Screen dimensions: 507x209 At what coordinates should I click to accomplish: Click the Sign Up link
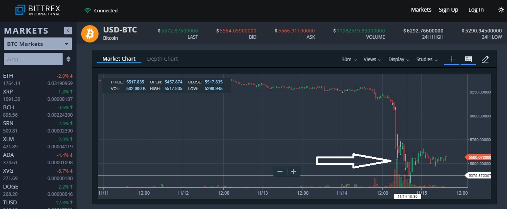pos(449,10)
